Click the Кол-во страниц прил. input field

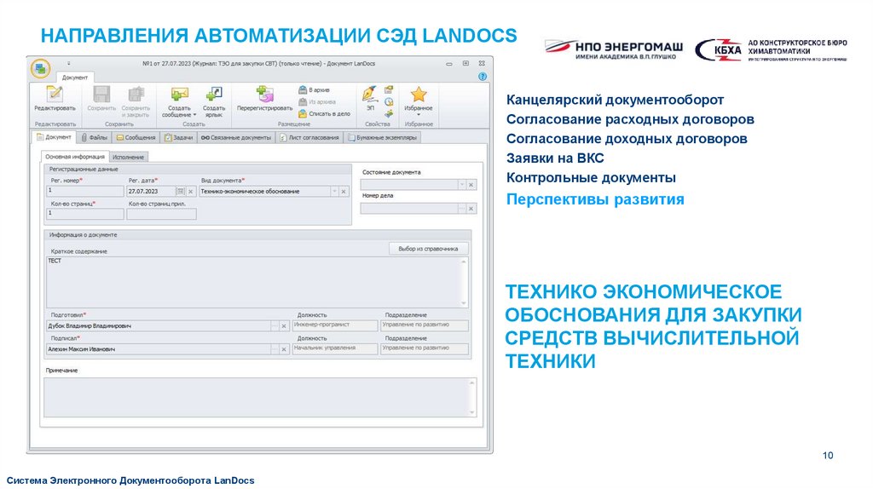click(161, 214)
